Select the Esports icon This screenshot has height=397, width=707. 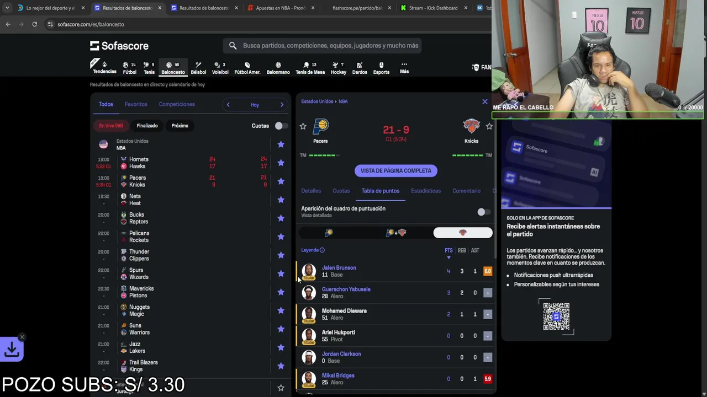click(x=381, y=68)
